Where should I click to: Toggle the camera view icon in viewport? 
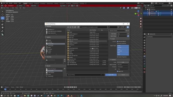[141, 24]
